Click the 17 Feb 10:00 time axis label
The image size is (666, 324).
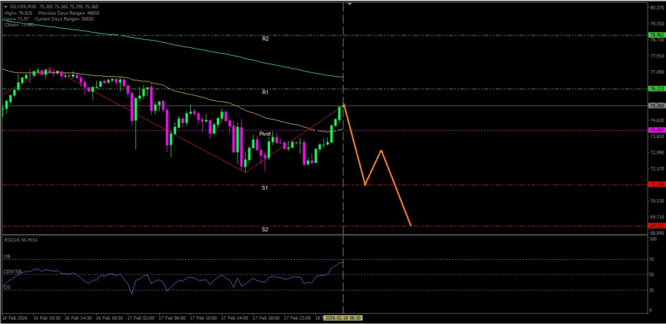tap(203, 317)
